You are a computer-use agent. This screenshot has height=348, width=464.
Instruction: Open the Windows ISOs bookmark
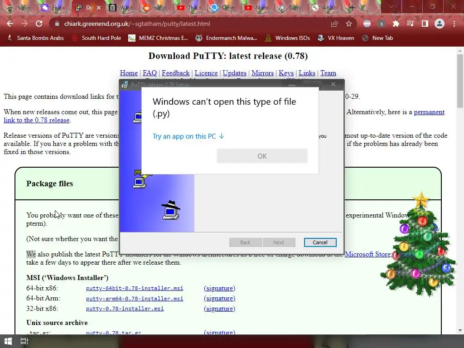[287, 38]
